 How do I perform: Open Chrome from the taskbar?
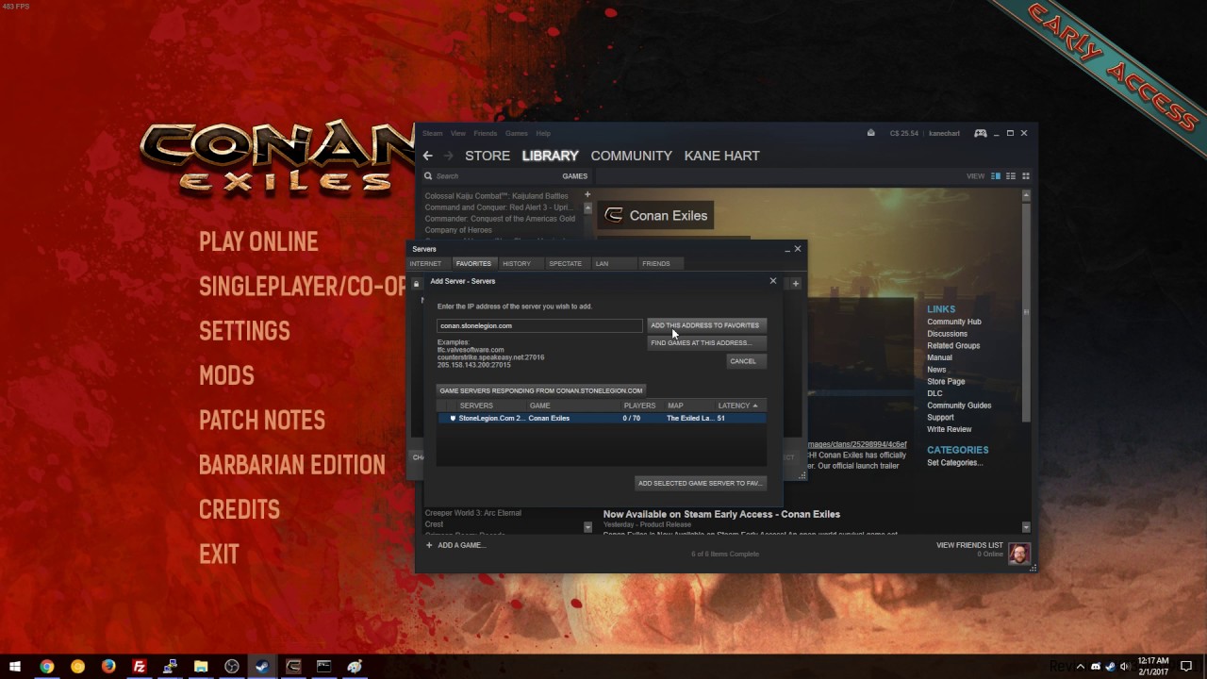46,666
